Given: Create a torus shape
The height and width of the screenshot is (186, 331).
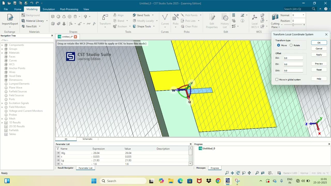Looking at the screenshot, I should click(70, 17).
